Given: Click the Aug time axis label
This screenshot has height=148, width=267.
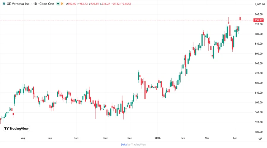Looking at the screenshot, I should click(23, 138).
